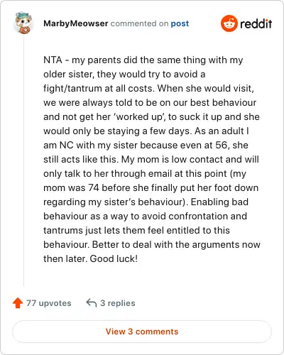Click the words "Enabling bad" in comment
The width and height of the screenshot is (284, 355).
point(219,202)
